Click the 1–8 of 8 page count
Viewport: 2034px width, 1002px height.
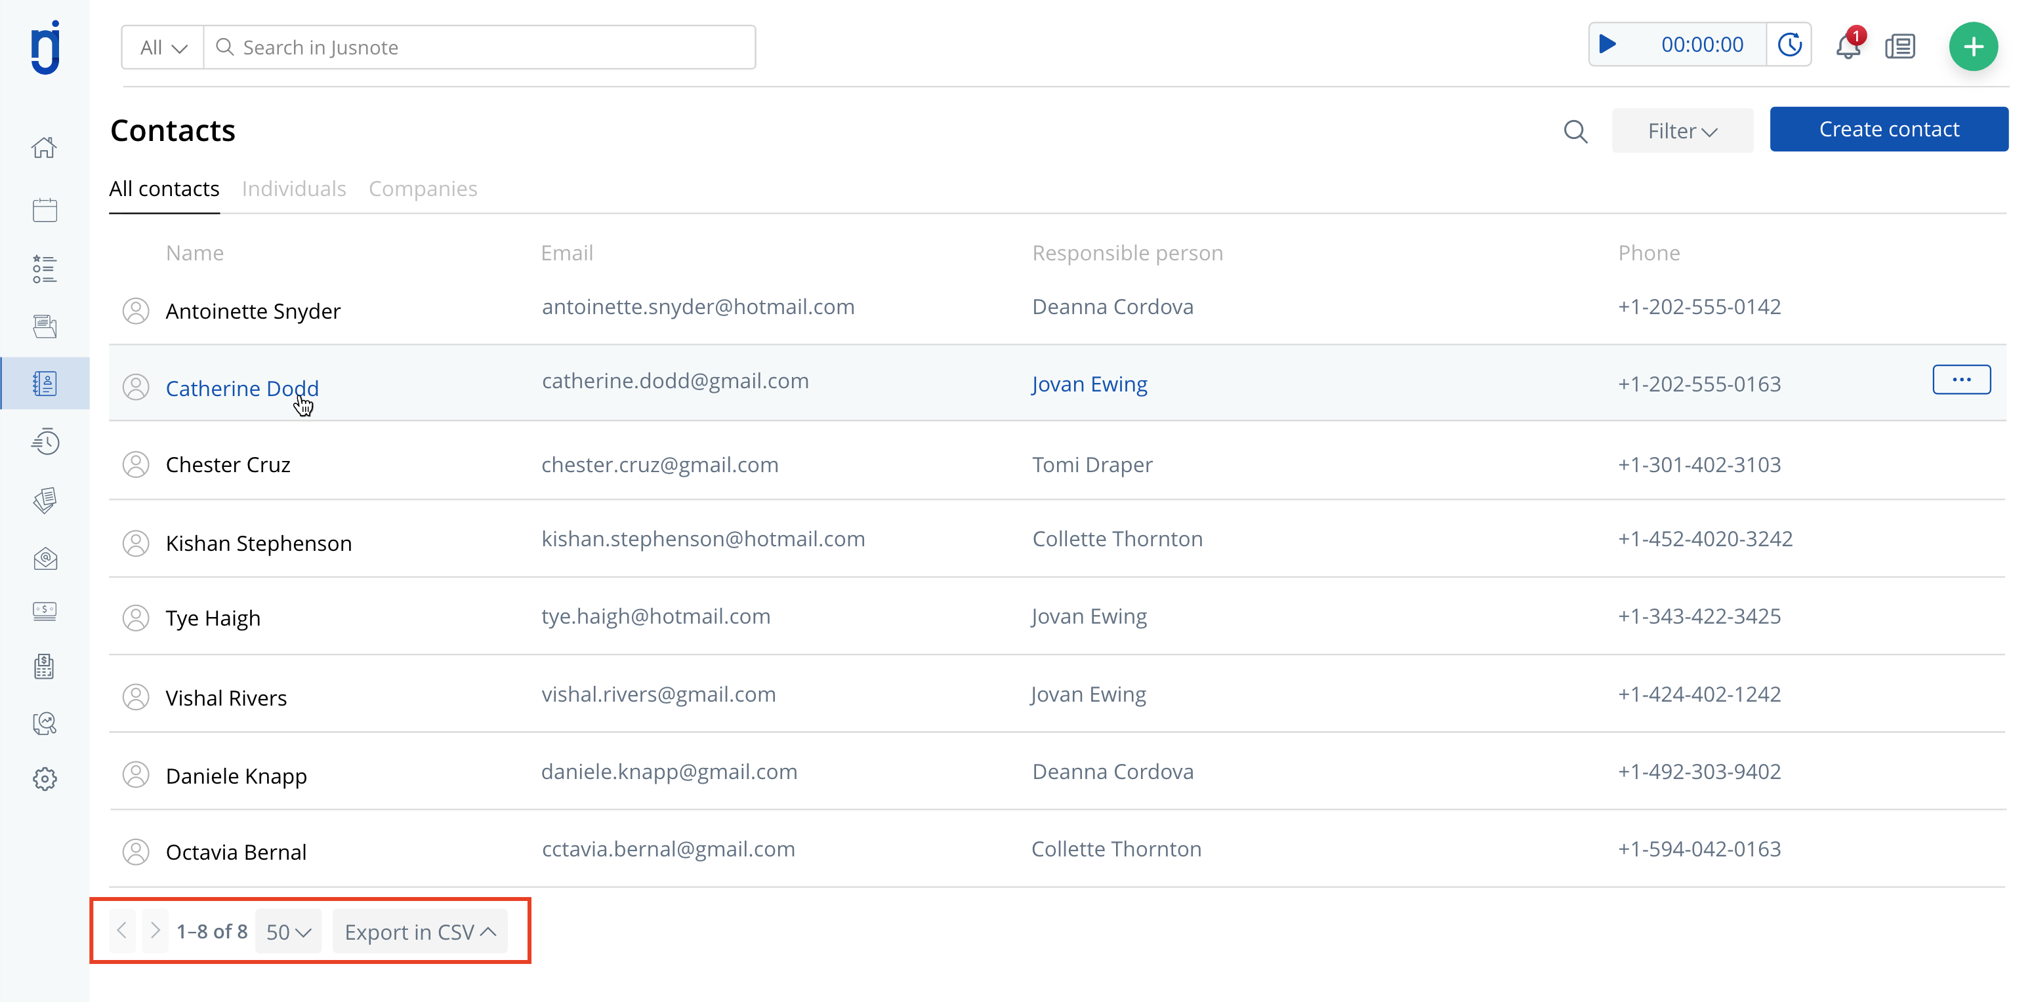212,932
